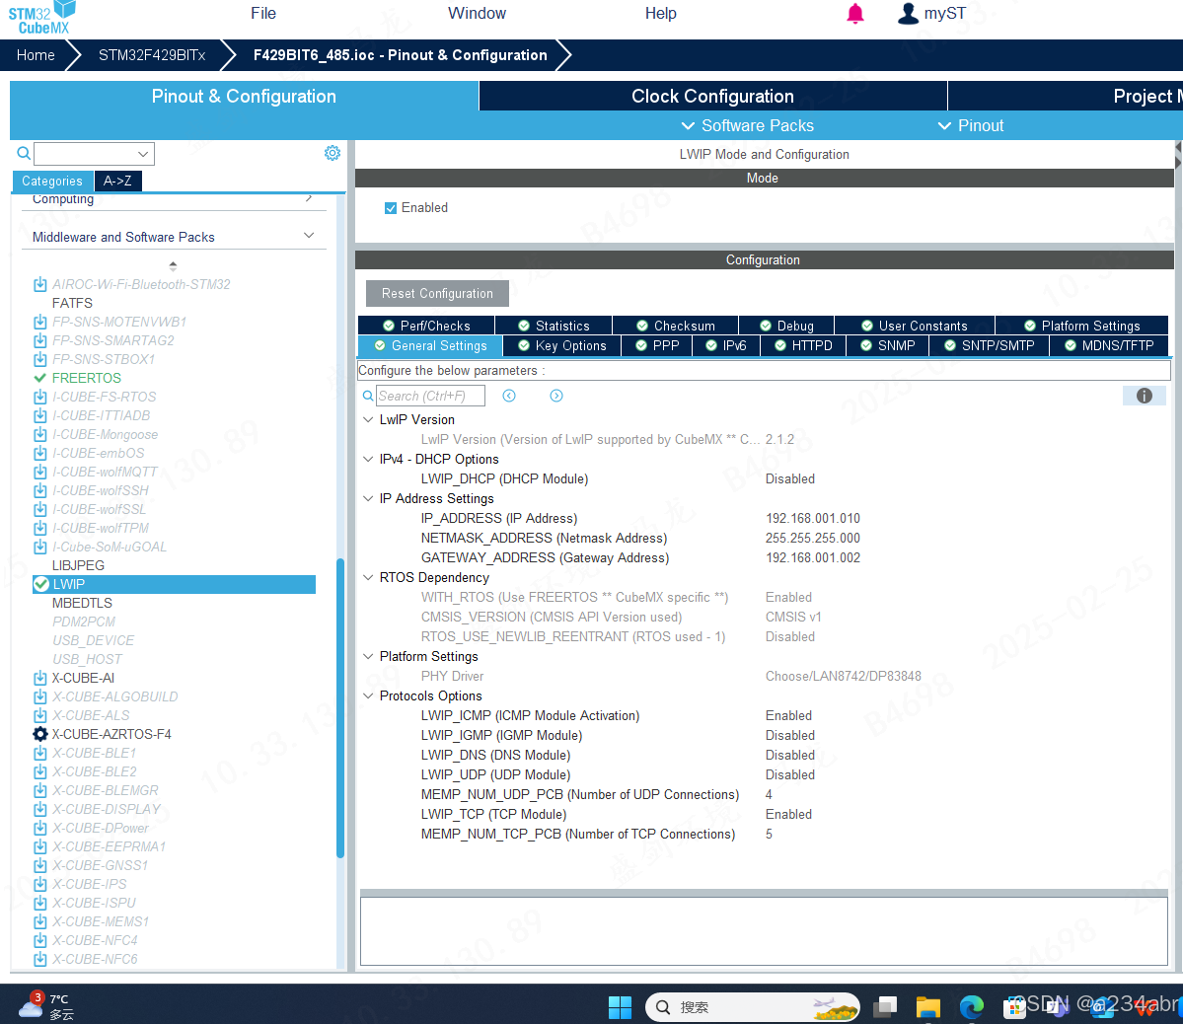Click green checkmark beside FREERTOS

click(40, 378)
